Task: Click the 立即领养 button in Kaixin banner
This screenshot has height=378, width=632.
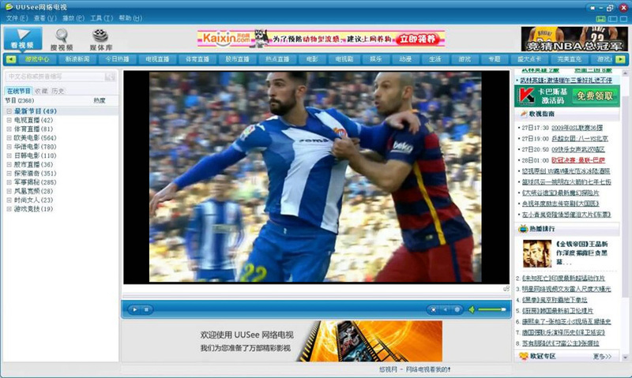Action: tap(418, 39)
